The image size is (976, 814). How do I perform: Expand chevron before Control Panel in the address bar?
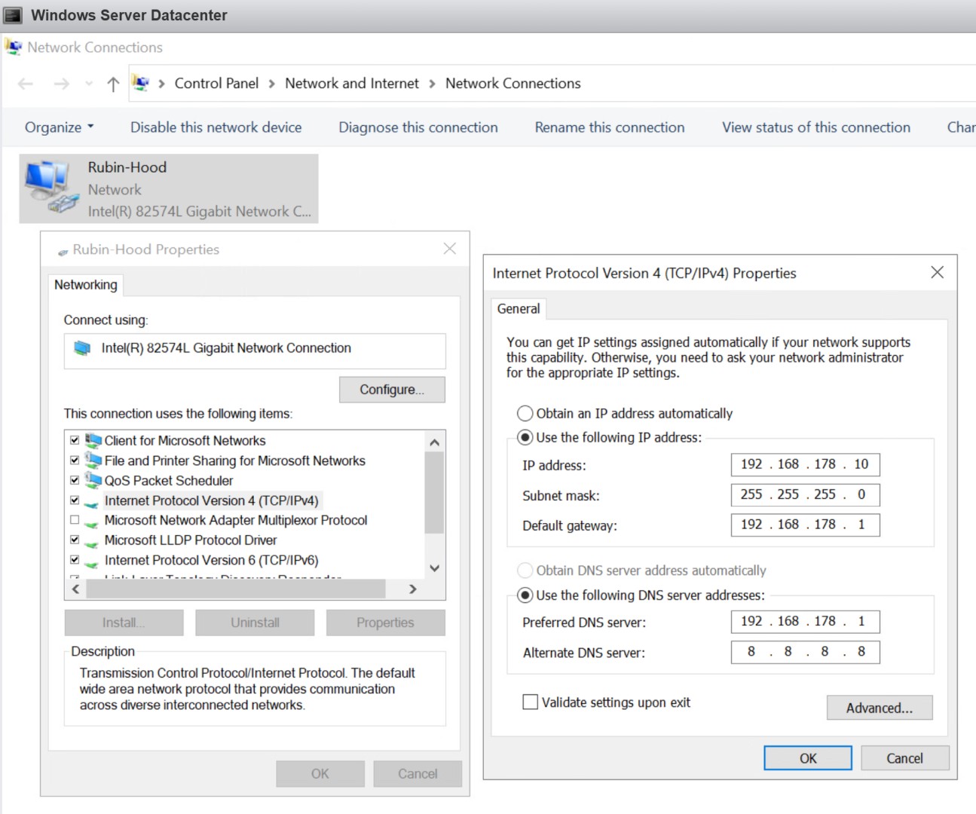pyautogui.click(x=161, y=84)
